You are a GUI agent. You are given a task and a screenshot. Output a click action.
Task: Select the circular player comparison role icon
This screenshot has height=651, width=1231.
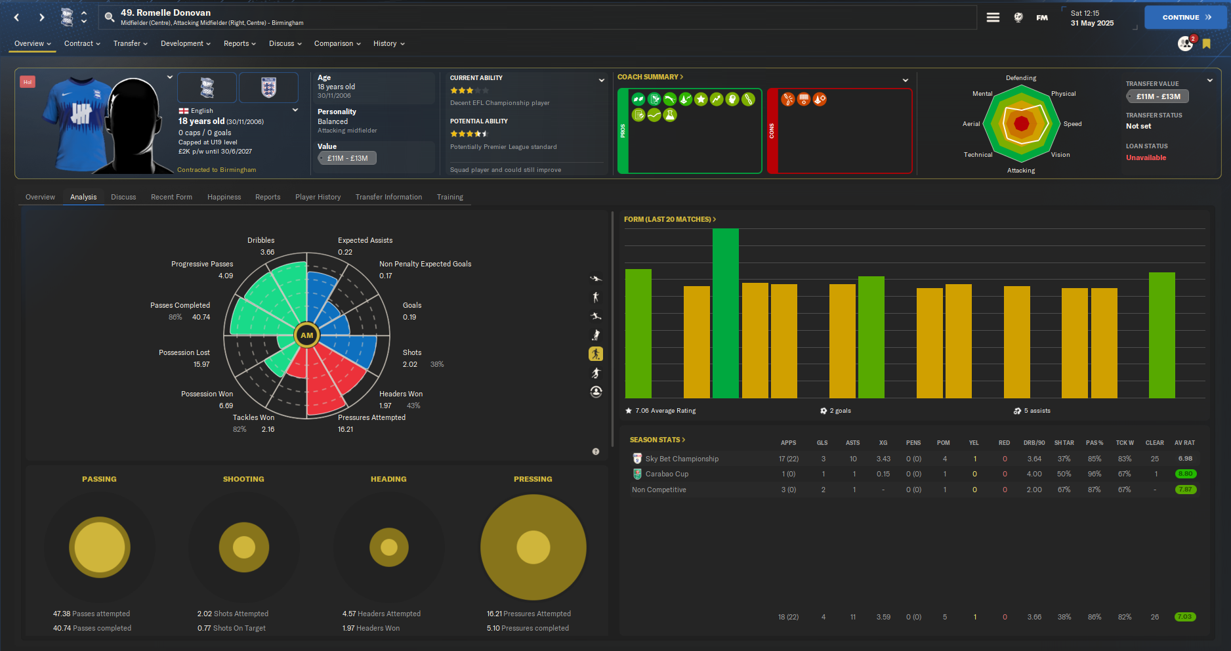(x=596, y=392)
